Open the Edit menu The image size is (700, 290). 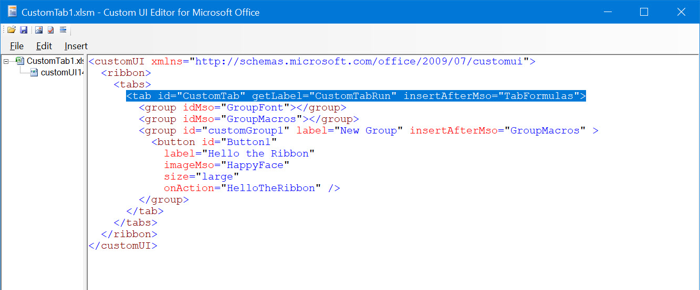click(44, 46)
